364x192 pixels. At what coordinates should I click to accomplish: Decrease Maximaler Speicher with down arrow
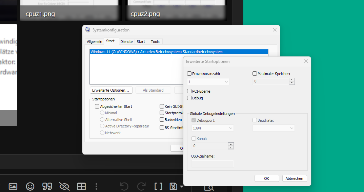tap(292, 83)
